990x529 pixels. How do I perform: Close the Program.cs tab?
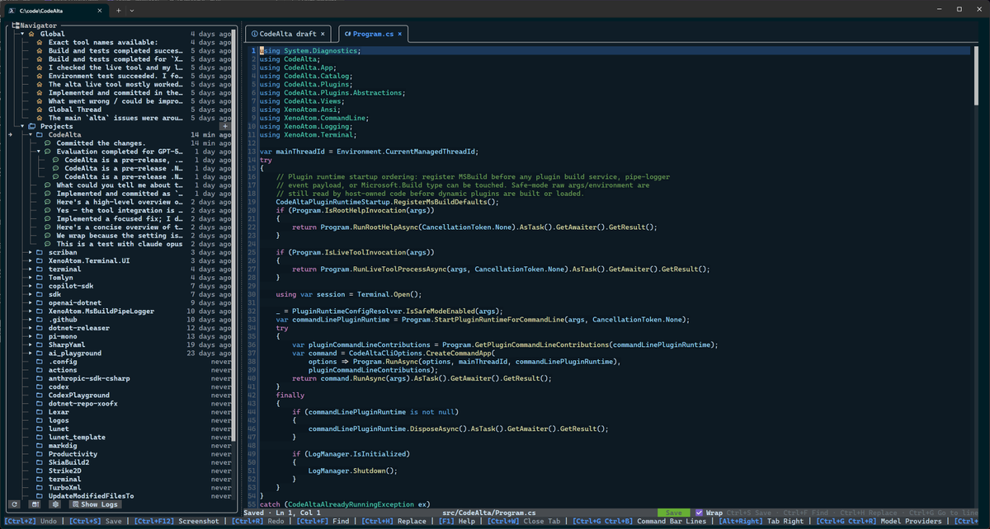point(399,34)
